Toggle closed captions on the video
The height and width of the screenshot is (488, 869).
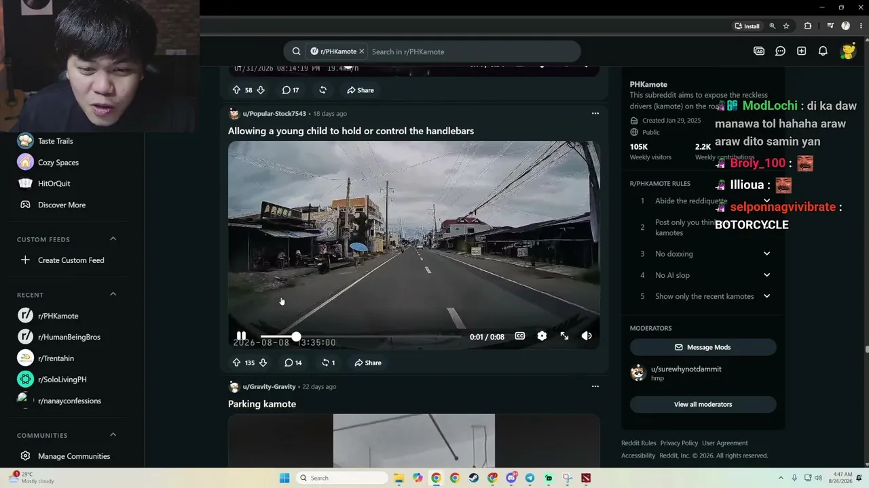click(520, 336)
